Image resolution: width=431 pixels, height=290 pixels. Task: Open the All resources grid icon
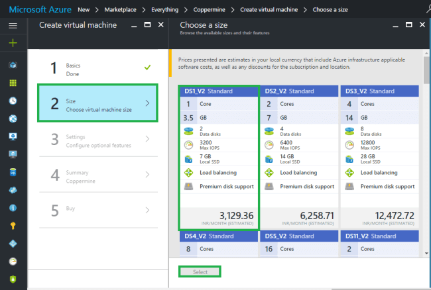(x=13, y=83)
